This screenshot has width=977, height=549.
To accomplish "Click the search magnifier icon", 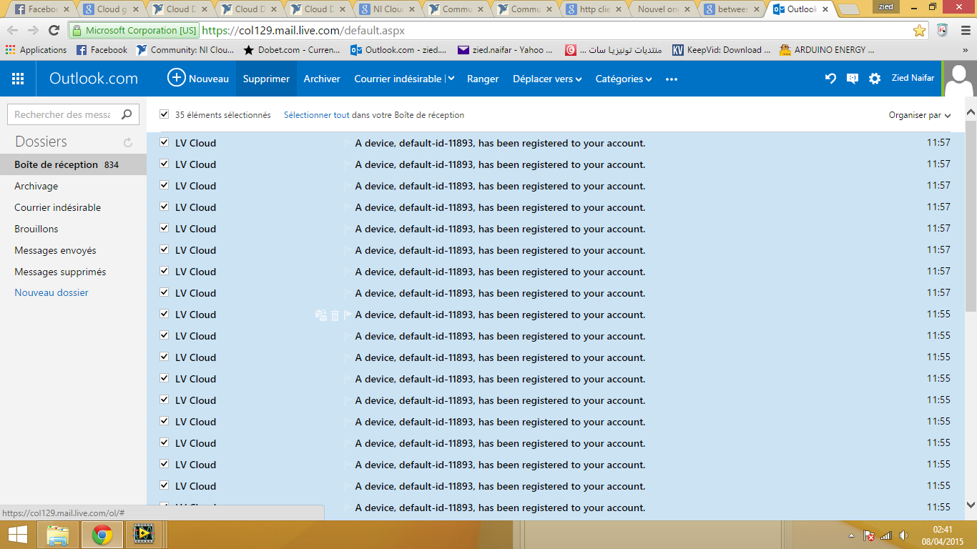I will click(127, 114).
